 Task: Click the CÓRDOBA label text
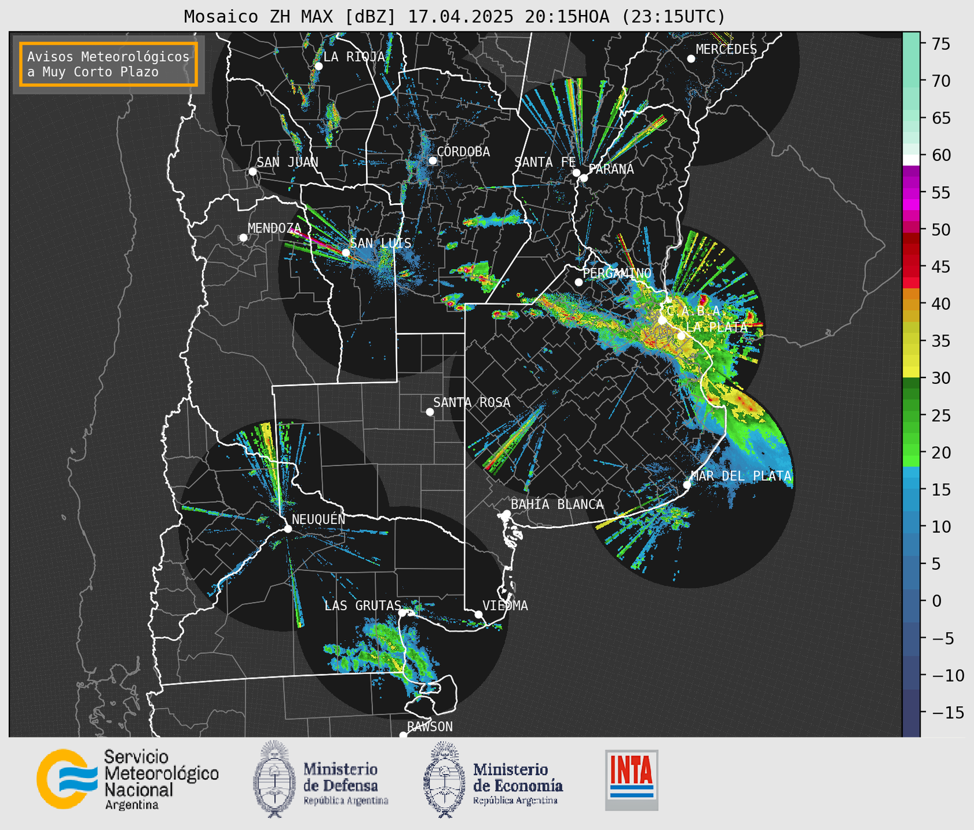click(464, 152)
